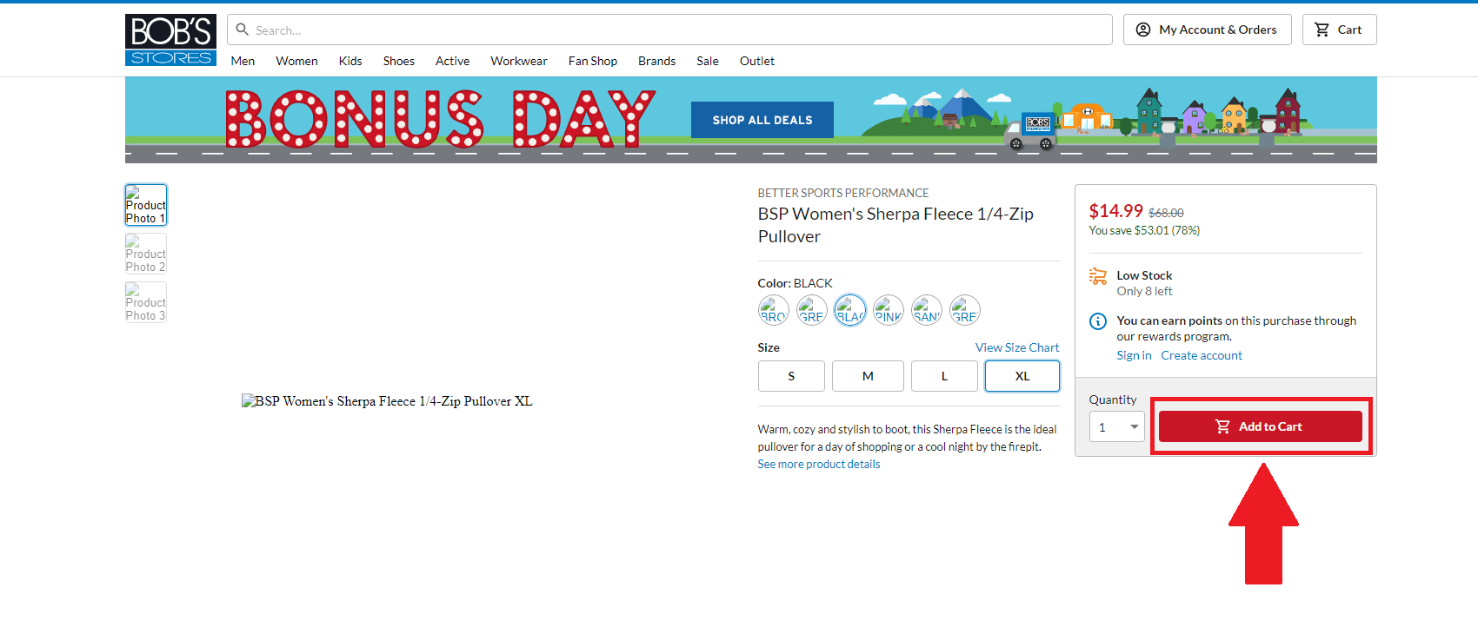Viewport: 1478px width, 634px height.
Task: Open the Cart
Action: pyautogui.click(x=1338, y=30)
